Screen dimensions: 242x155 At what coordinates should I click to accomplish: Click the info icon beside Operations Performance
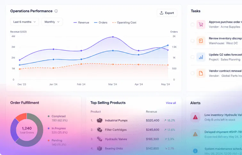click(x=56, y=11)
